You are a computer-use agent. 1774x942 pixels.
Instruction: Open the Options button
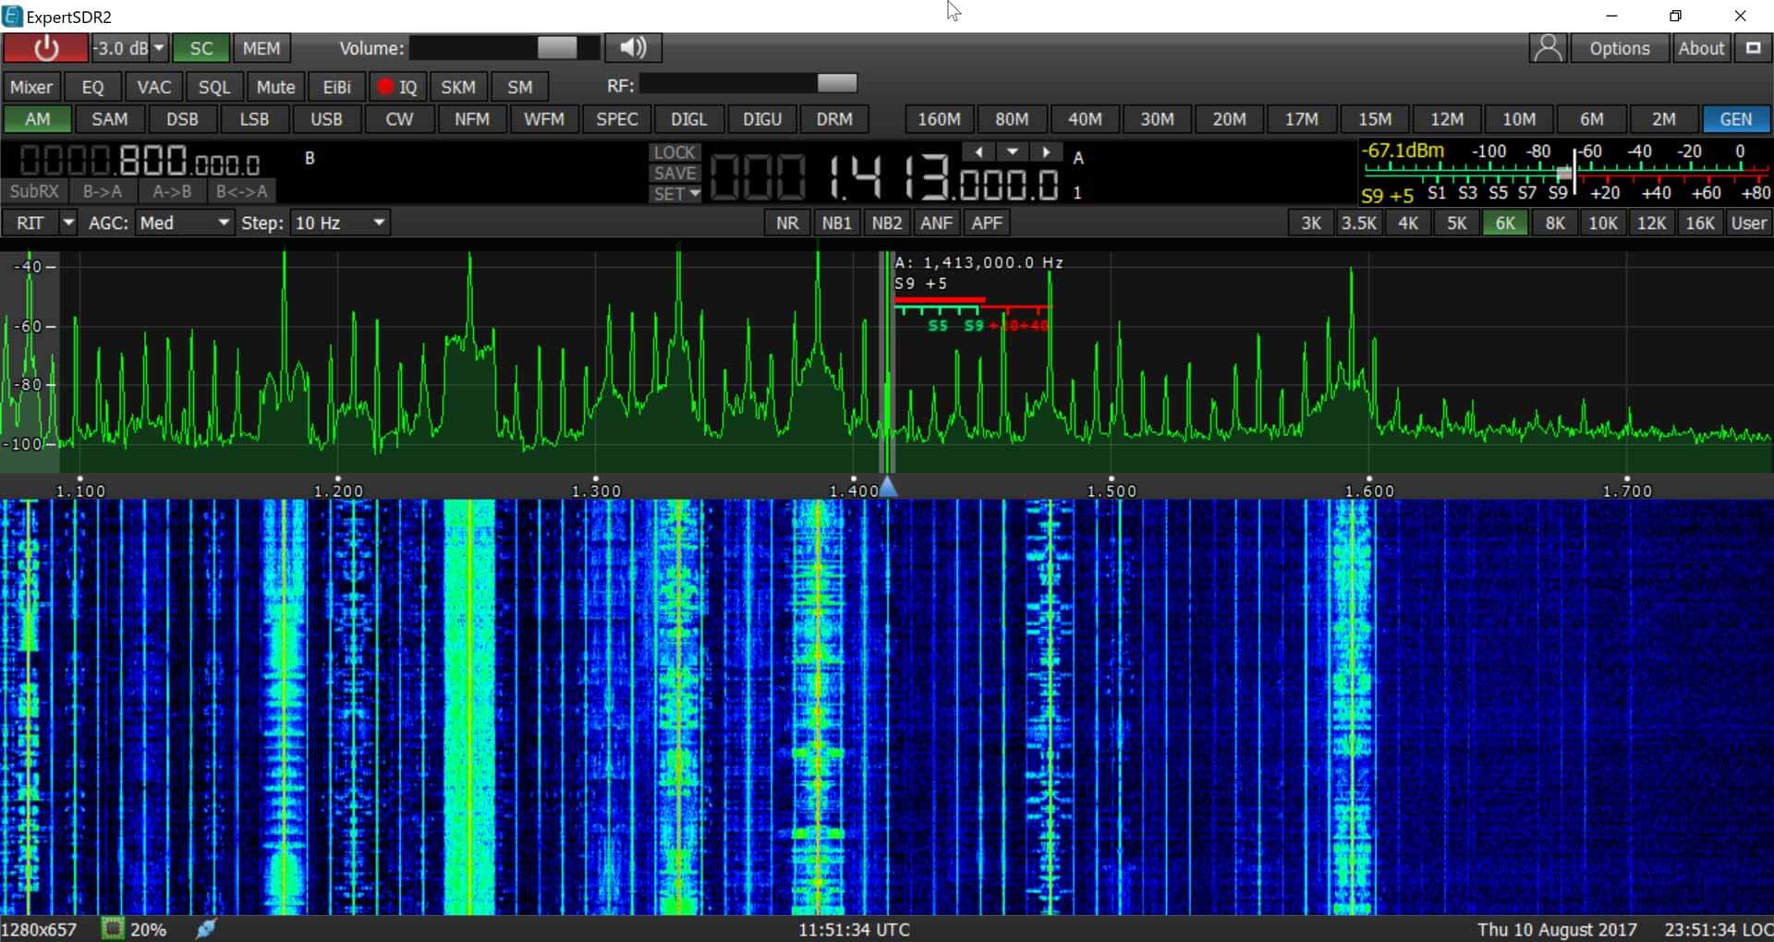pyautogui.click(x=1619, y=48)
